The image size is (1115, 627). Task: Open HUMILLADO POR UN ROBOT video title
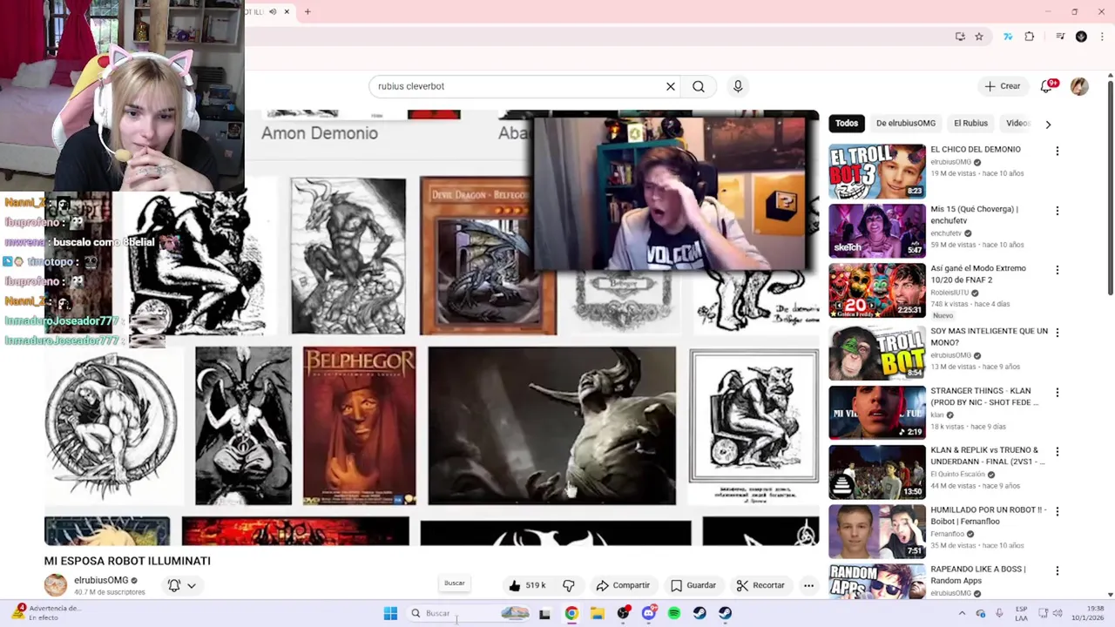pyautogui.click(x=989, y=516)
